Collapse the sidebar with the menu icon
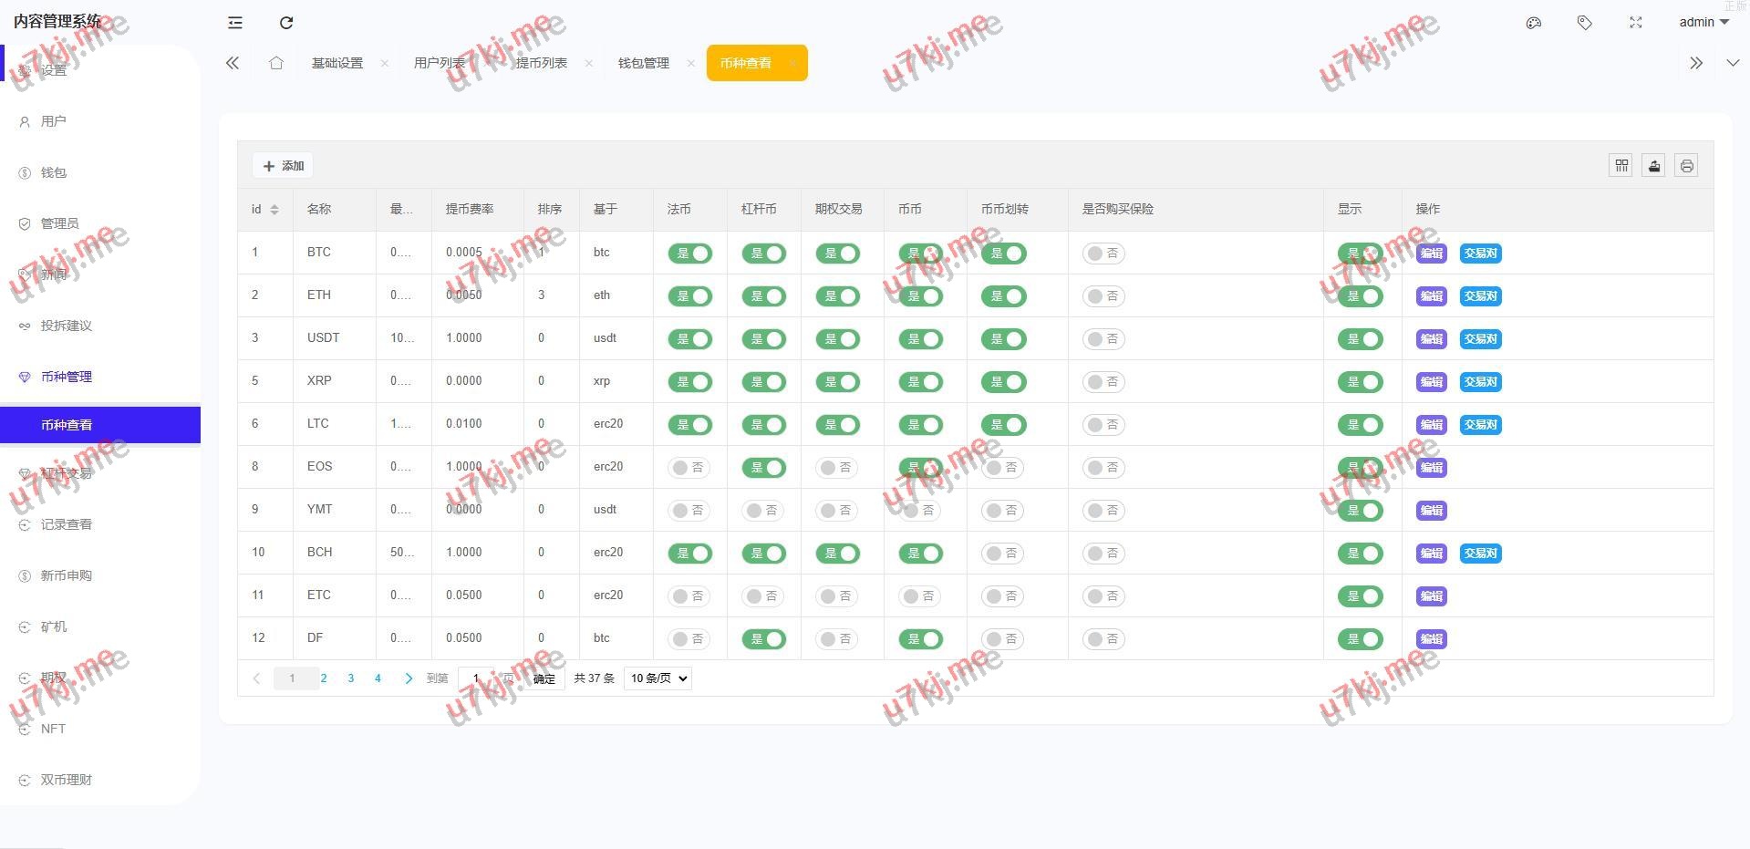The image size is (1750, 849). coord(235,23)
